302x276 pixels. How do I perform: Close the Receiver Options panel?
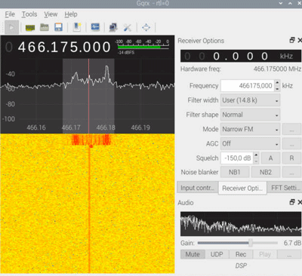point(300,40)
